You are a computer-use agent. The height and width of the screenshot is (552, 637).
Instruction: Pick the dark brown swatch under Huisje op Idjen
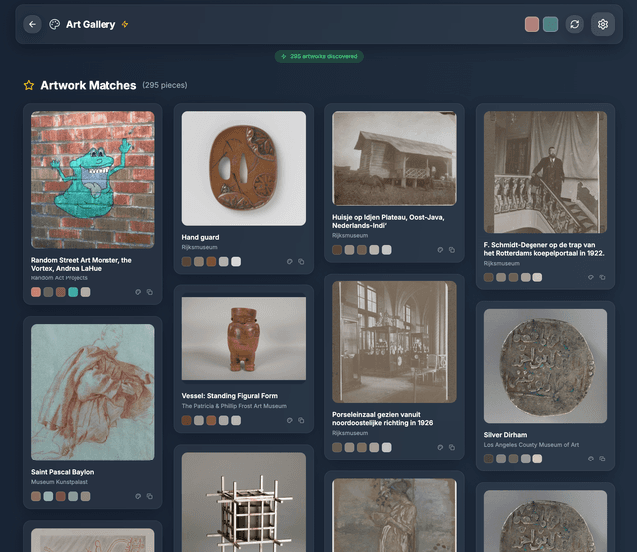point(337,250)
